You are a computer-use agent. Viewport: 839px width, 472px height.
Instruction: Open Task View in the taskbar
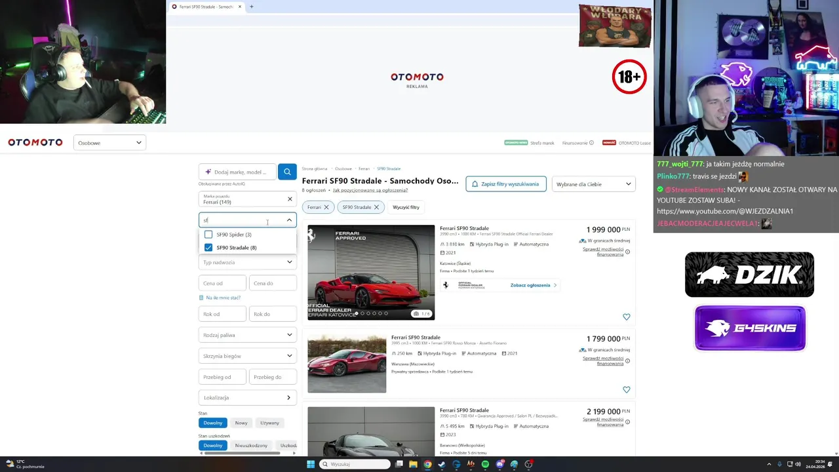click(x=399, y=464)
